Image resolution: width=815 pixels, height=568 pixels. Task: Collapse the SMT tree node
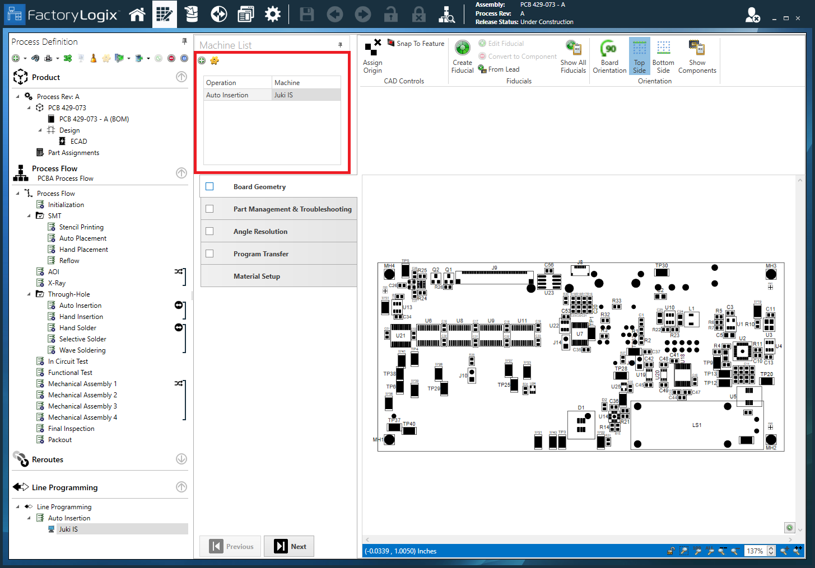pyautogui.click(x=29, y=215)
